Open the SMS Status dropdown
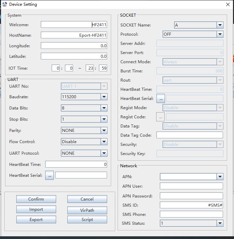The height and width of the screenshot is (239, 234). 220,223
